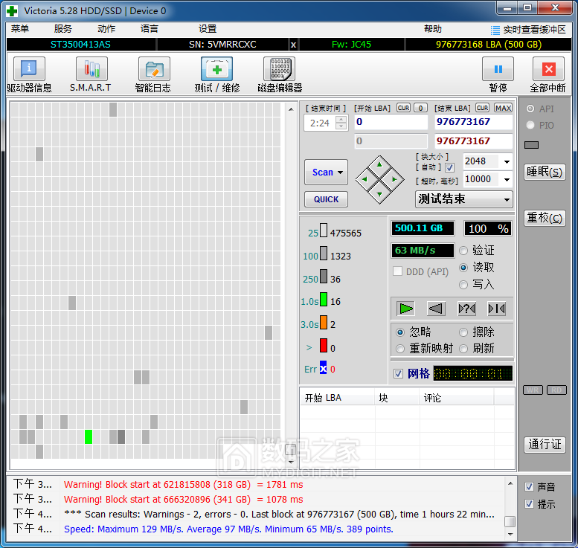The width and height of the screenshot is (578, 548).
Task: Click the end LBA 976773167 top field
Action: coord(473,122)
